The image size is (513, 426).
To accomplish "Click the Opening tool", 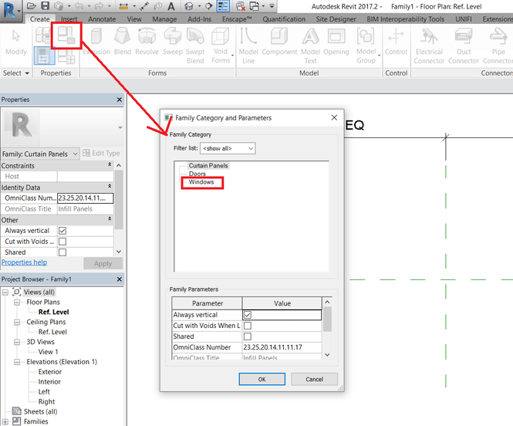I will click(x=336, y=42).
